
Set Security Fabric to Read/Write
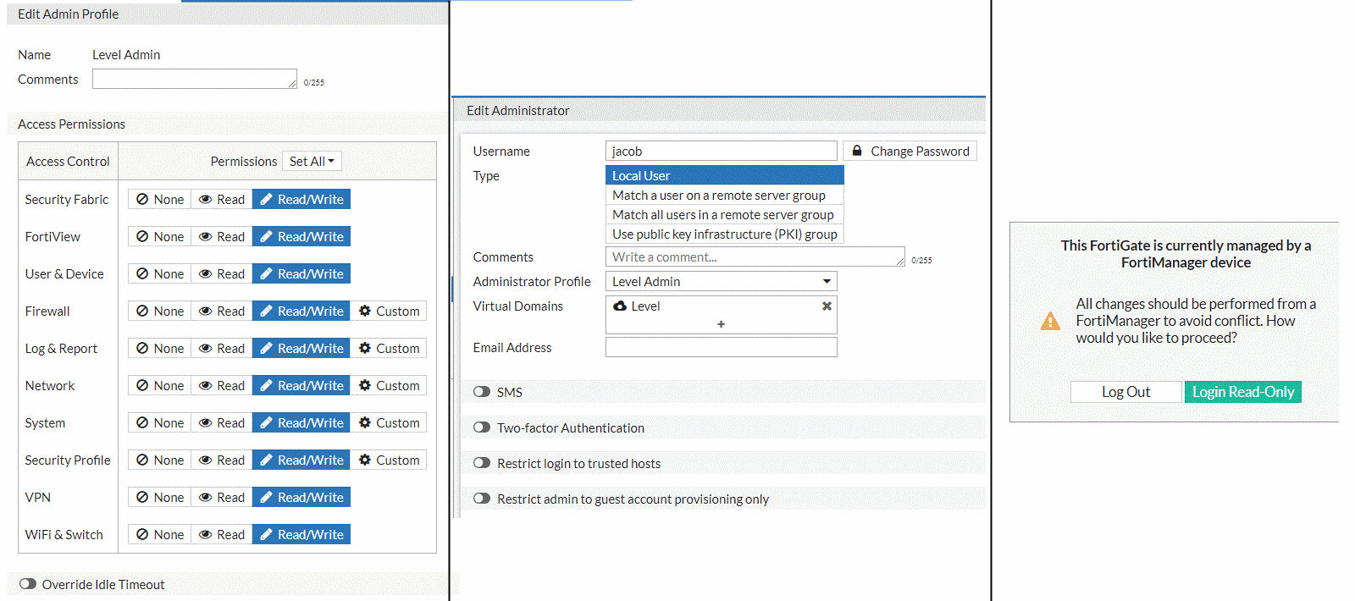point(301,199)
